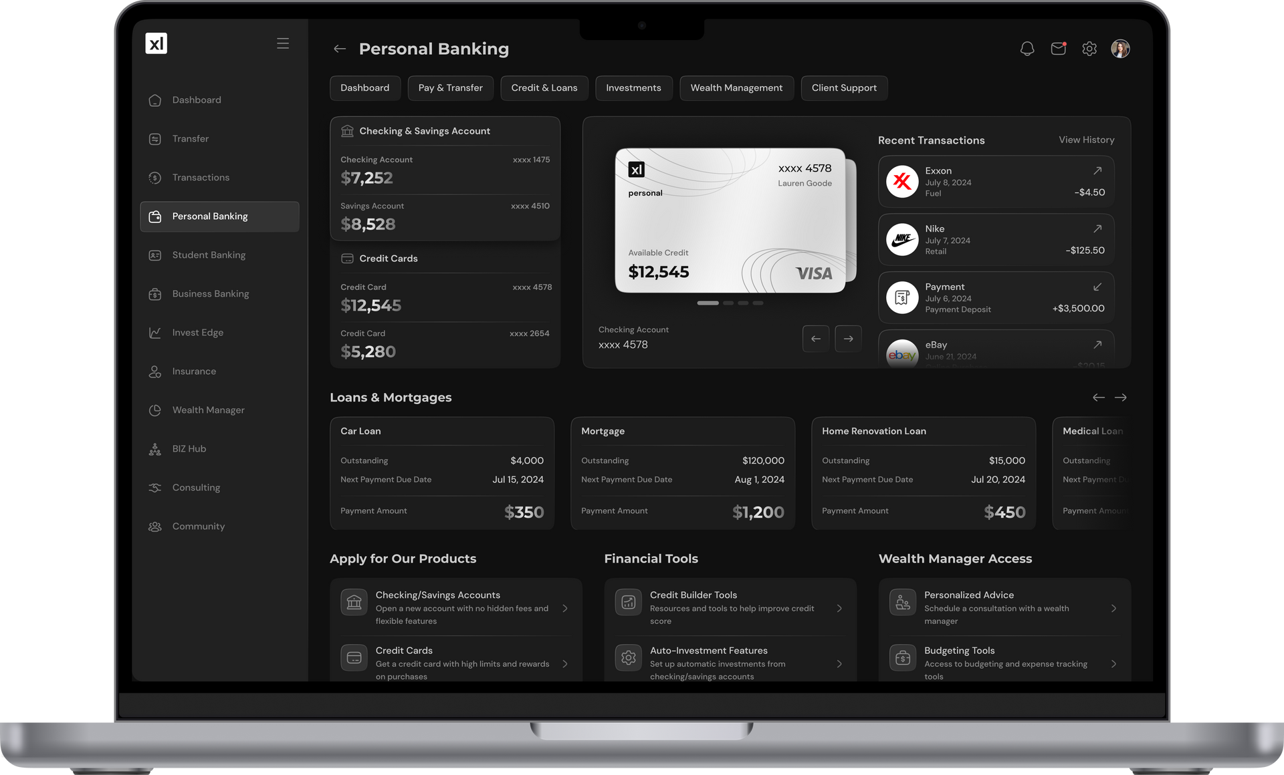Expand Budgeting Tools chevron
This screenshot has height=775, width=1284.
click(x=1113, y=664)
